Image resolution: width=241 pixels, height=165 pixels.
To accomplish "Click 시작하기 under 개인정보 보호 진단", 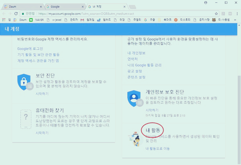I will point(152,110).
